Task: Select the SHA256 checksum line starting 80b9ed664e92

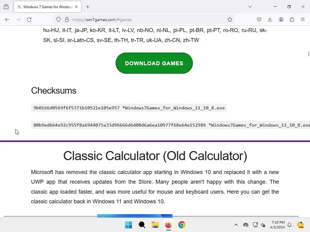Action: pos(171,125)
